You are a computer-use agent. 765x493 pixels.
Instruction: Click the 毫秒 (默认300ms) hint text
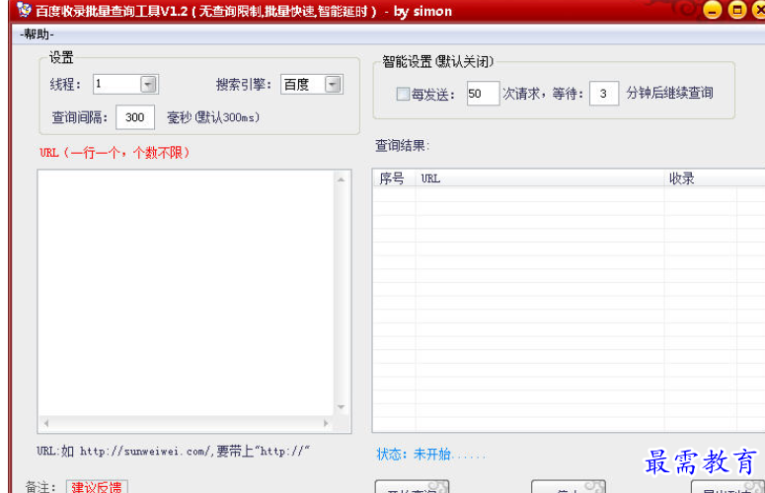(x=213, y=117)
